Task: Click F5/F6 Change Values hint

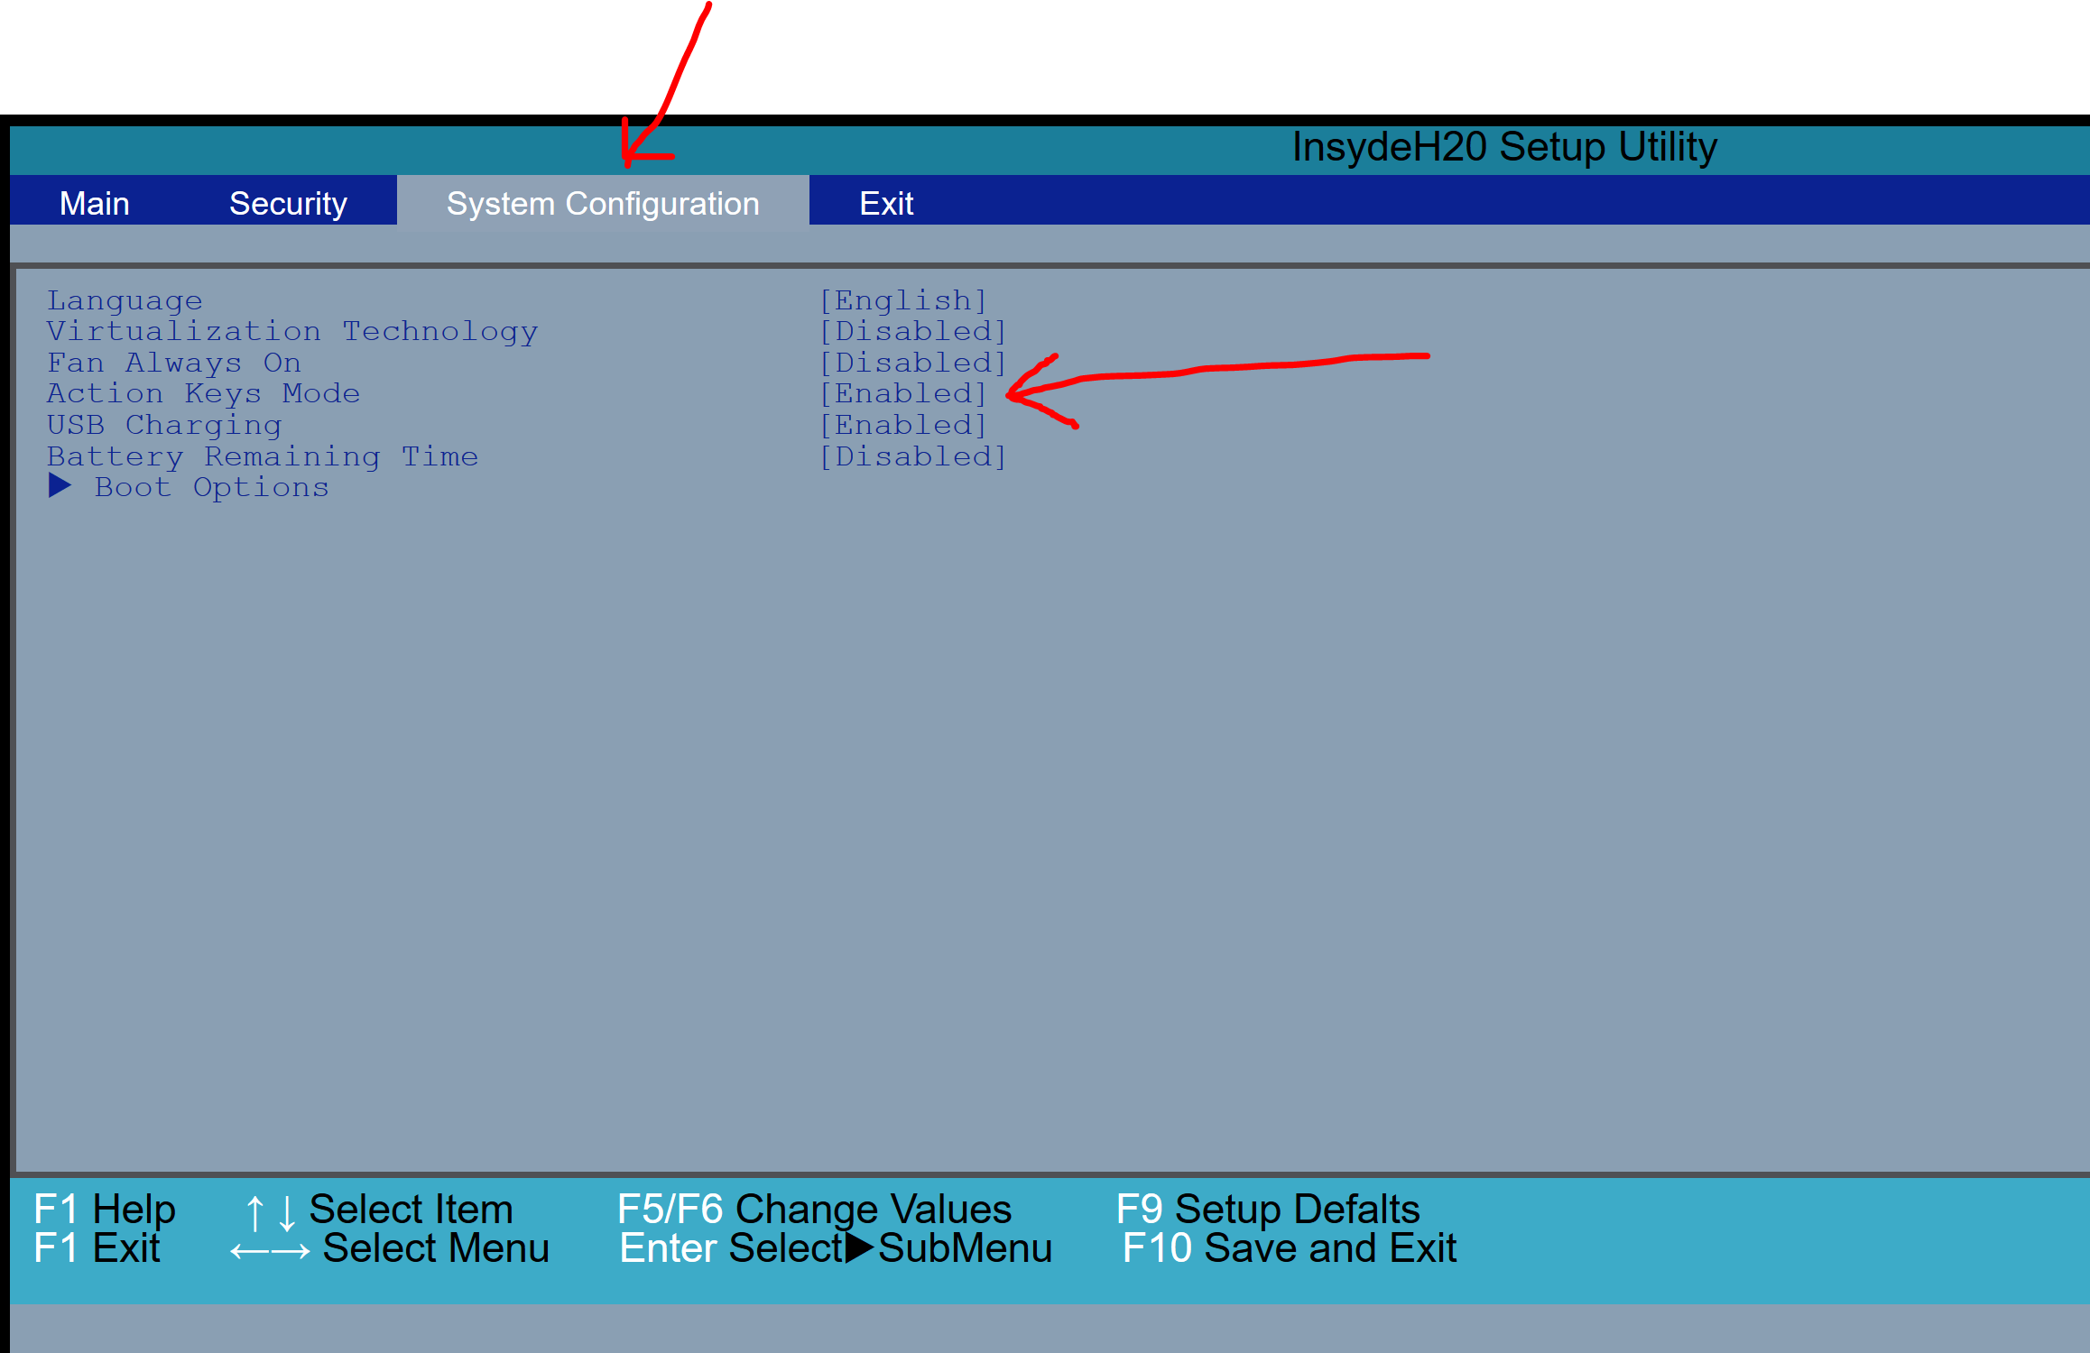Action: [813, 1209]
